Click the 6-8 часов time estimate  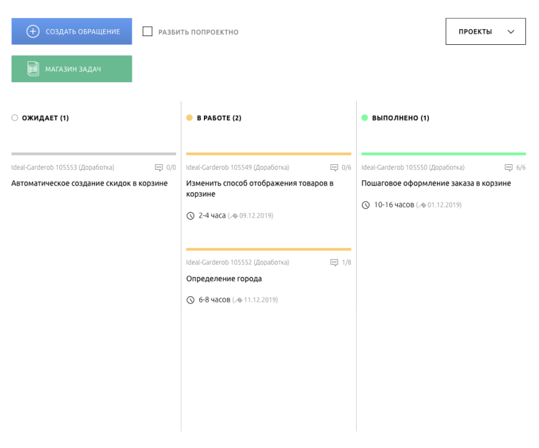(214, 300)
